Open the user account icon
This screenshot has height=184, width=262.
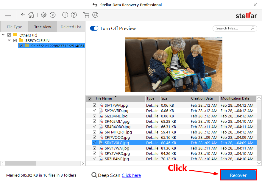pos(95,15)
